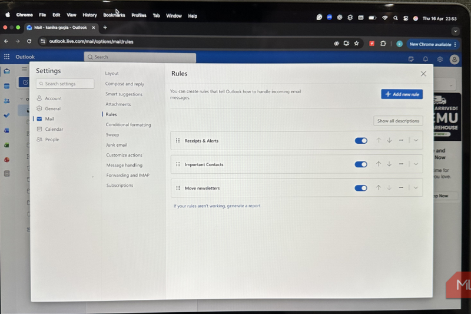Open Calendar from the left rail

pos(6,86)
